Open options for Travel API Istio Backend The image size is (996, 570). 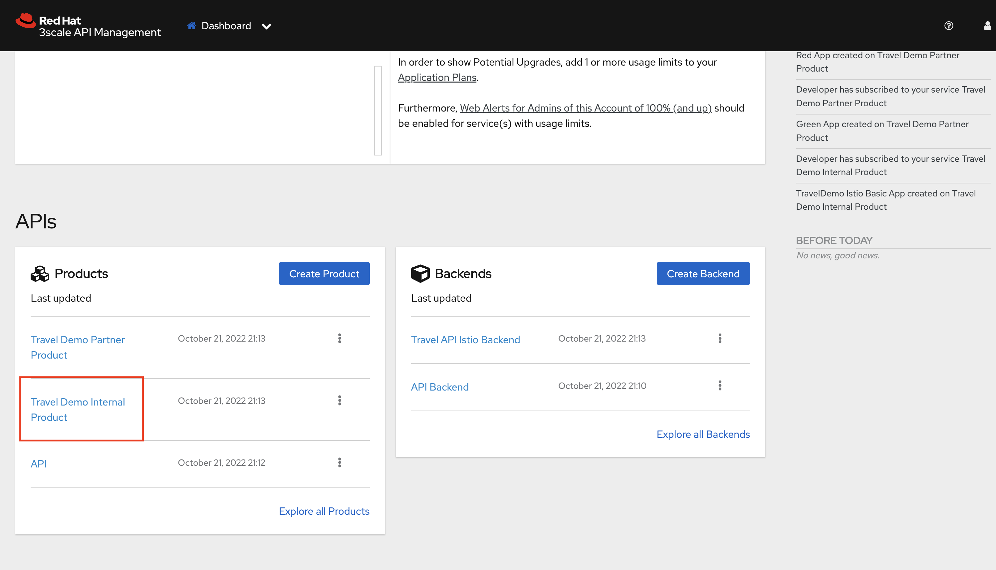tap(720, 338)
